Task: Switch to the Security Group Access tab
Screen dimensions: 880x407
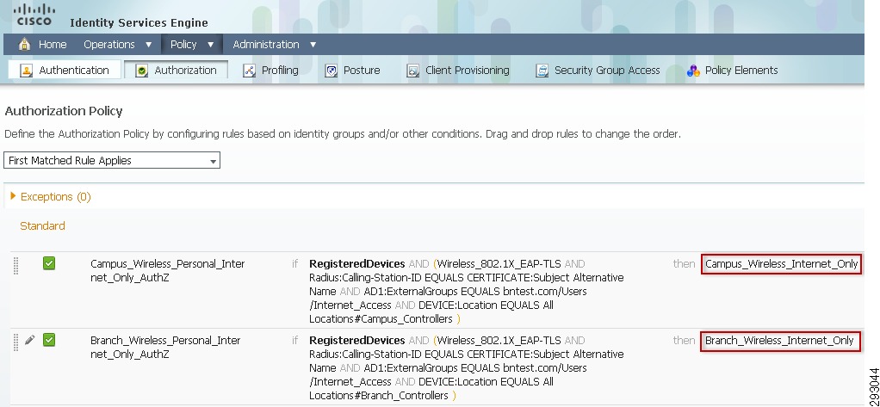Action: 598,70
